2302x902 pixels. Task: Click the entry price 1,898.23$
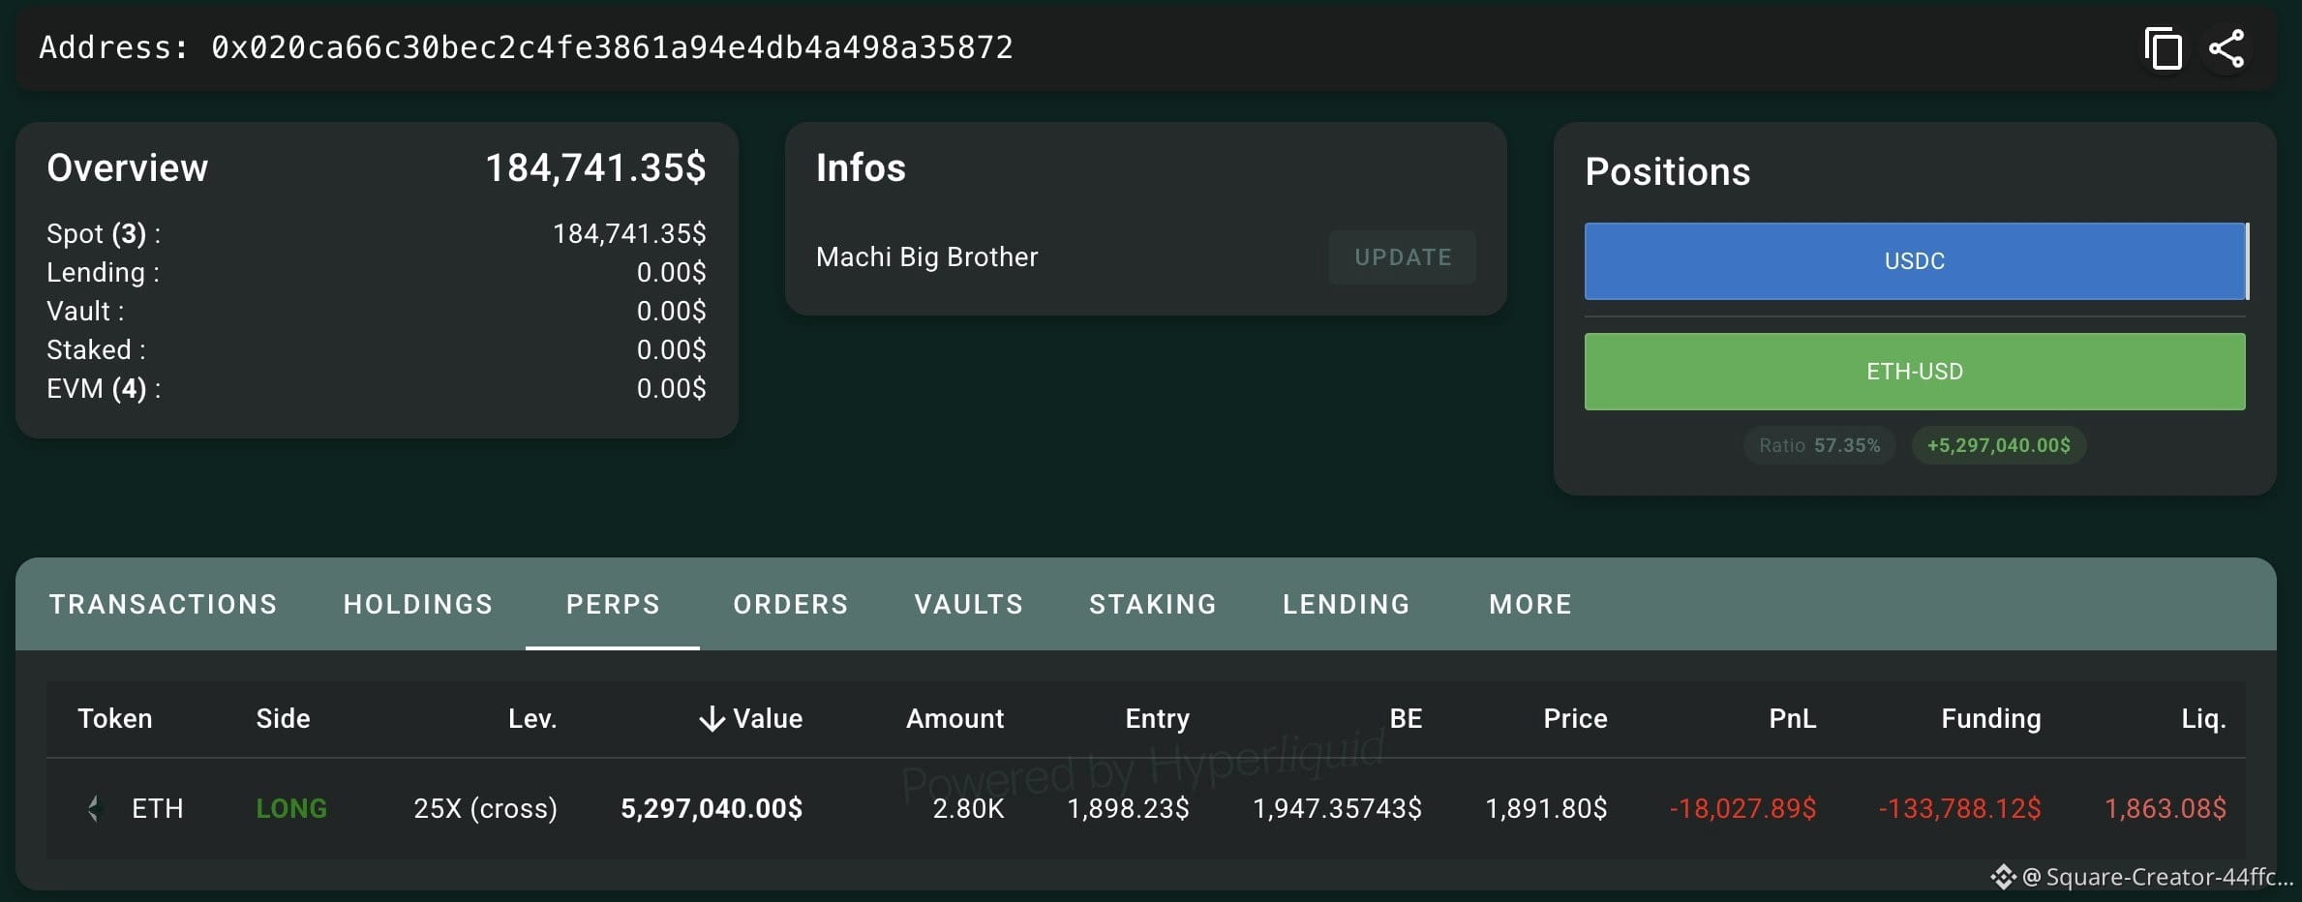tap(1129, 808)
